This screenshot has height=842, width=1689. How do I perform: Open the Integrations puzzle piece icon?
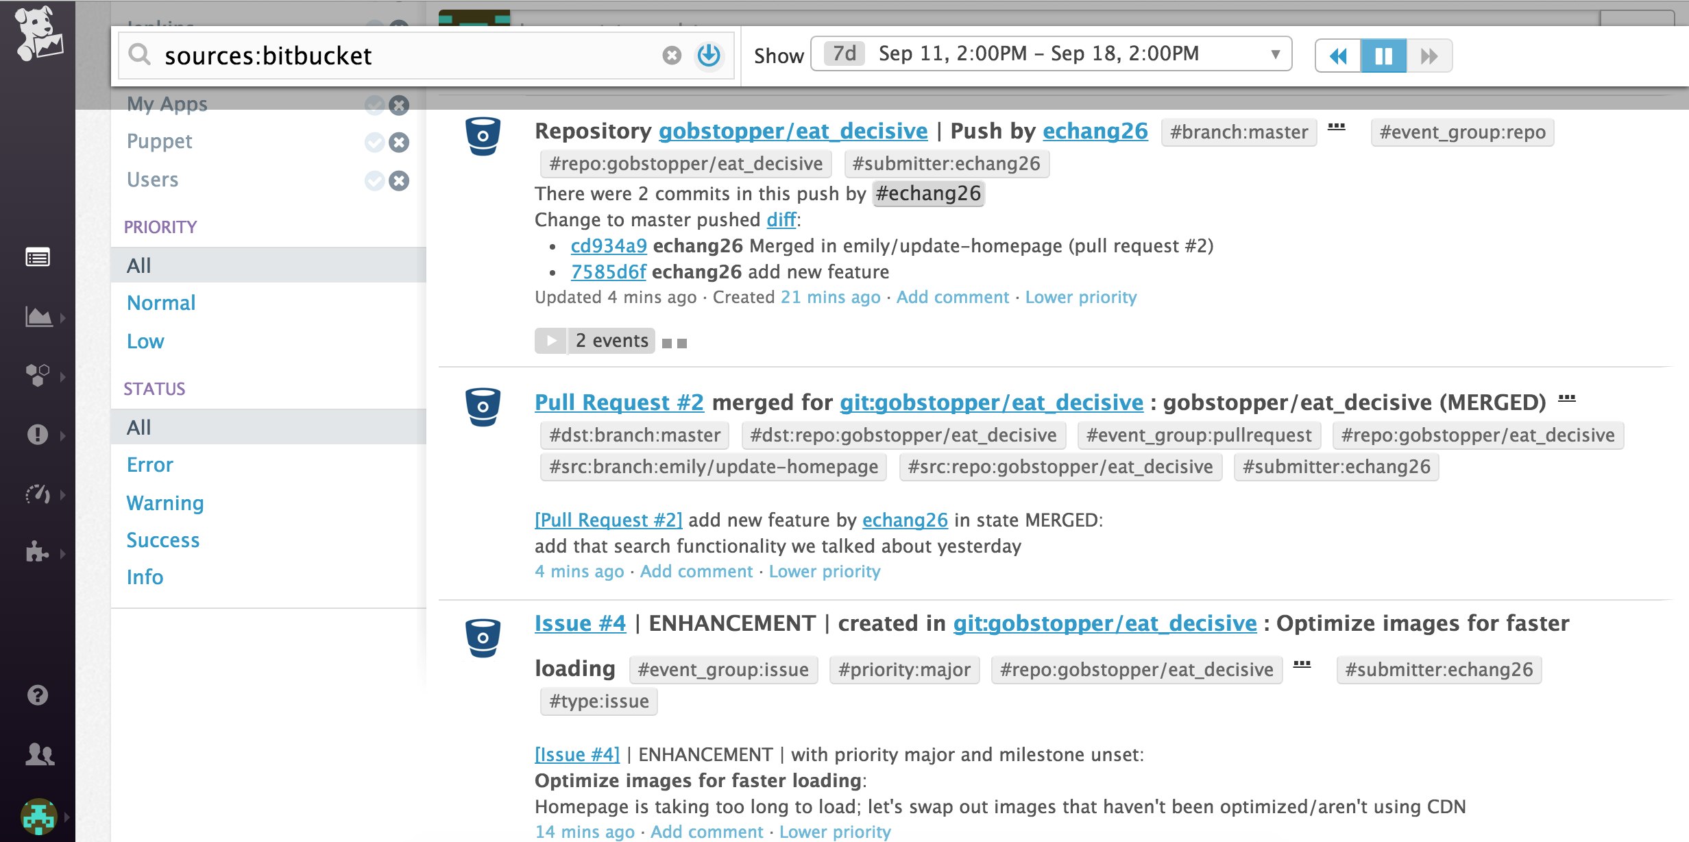click(38, 553)
